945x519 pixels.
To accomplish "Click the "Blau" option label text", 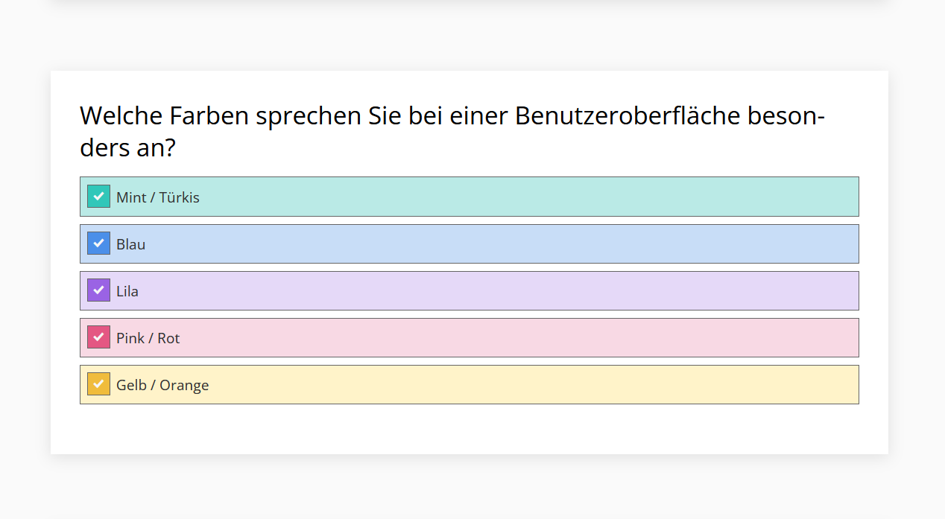I will (131, 244).
